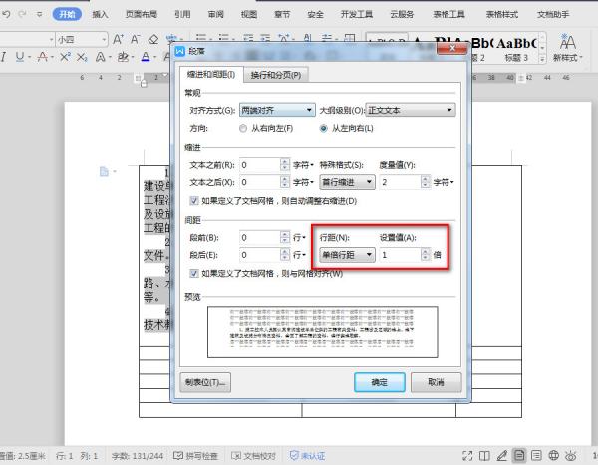Switch to web layout globe view icon
Viewport: 598px width, 465px height.
[555, 455]
